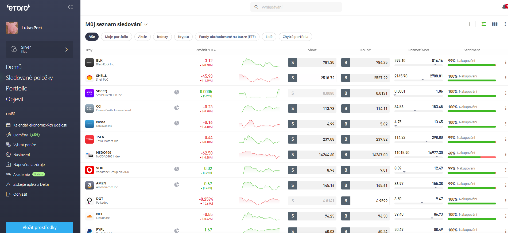Viewport: 508px width, 233px height.
Task: Click the Novavax portfolio pie icon
Action: click(x=177, y=123)
